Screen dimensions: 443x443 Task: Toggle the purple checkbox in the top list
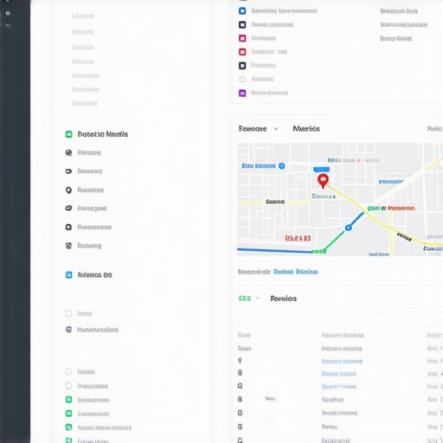pos(242,93)
